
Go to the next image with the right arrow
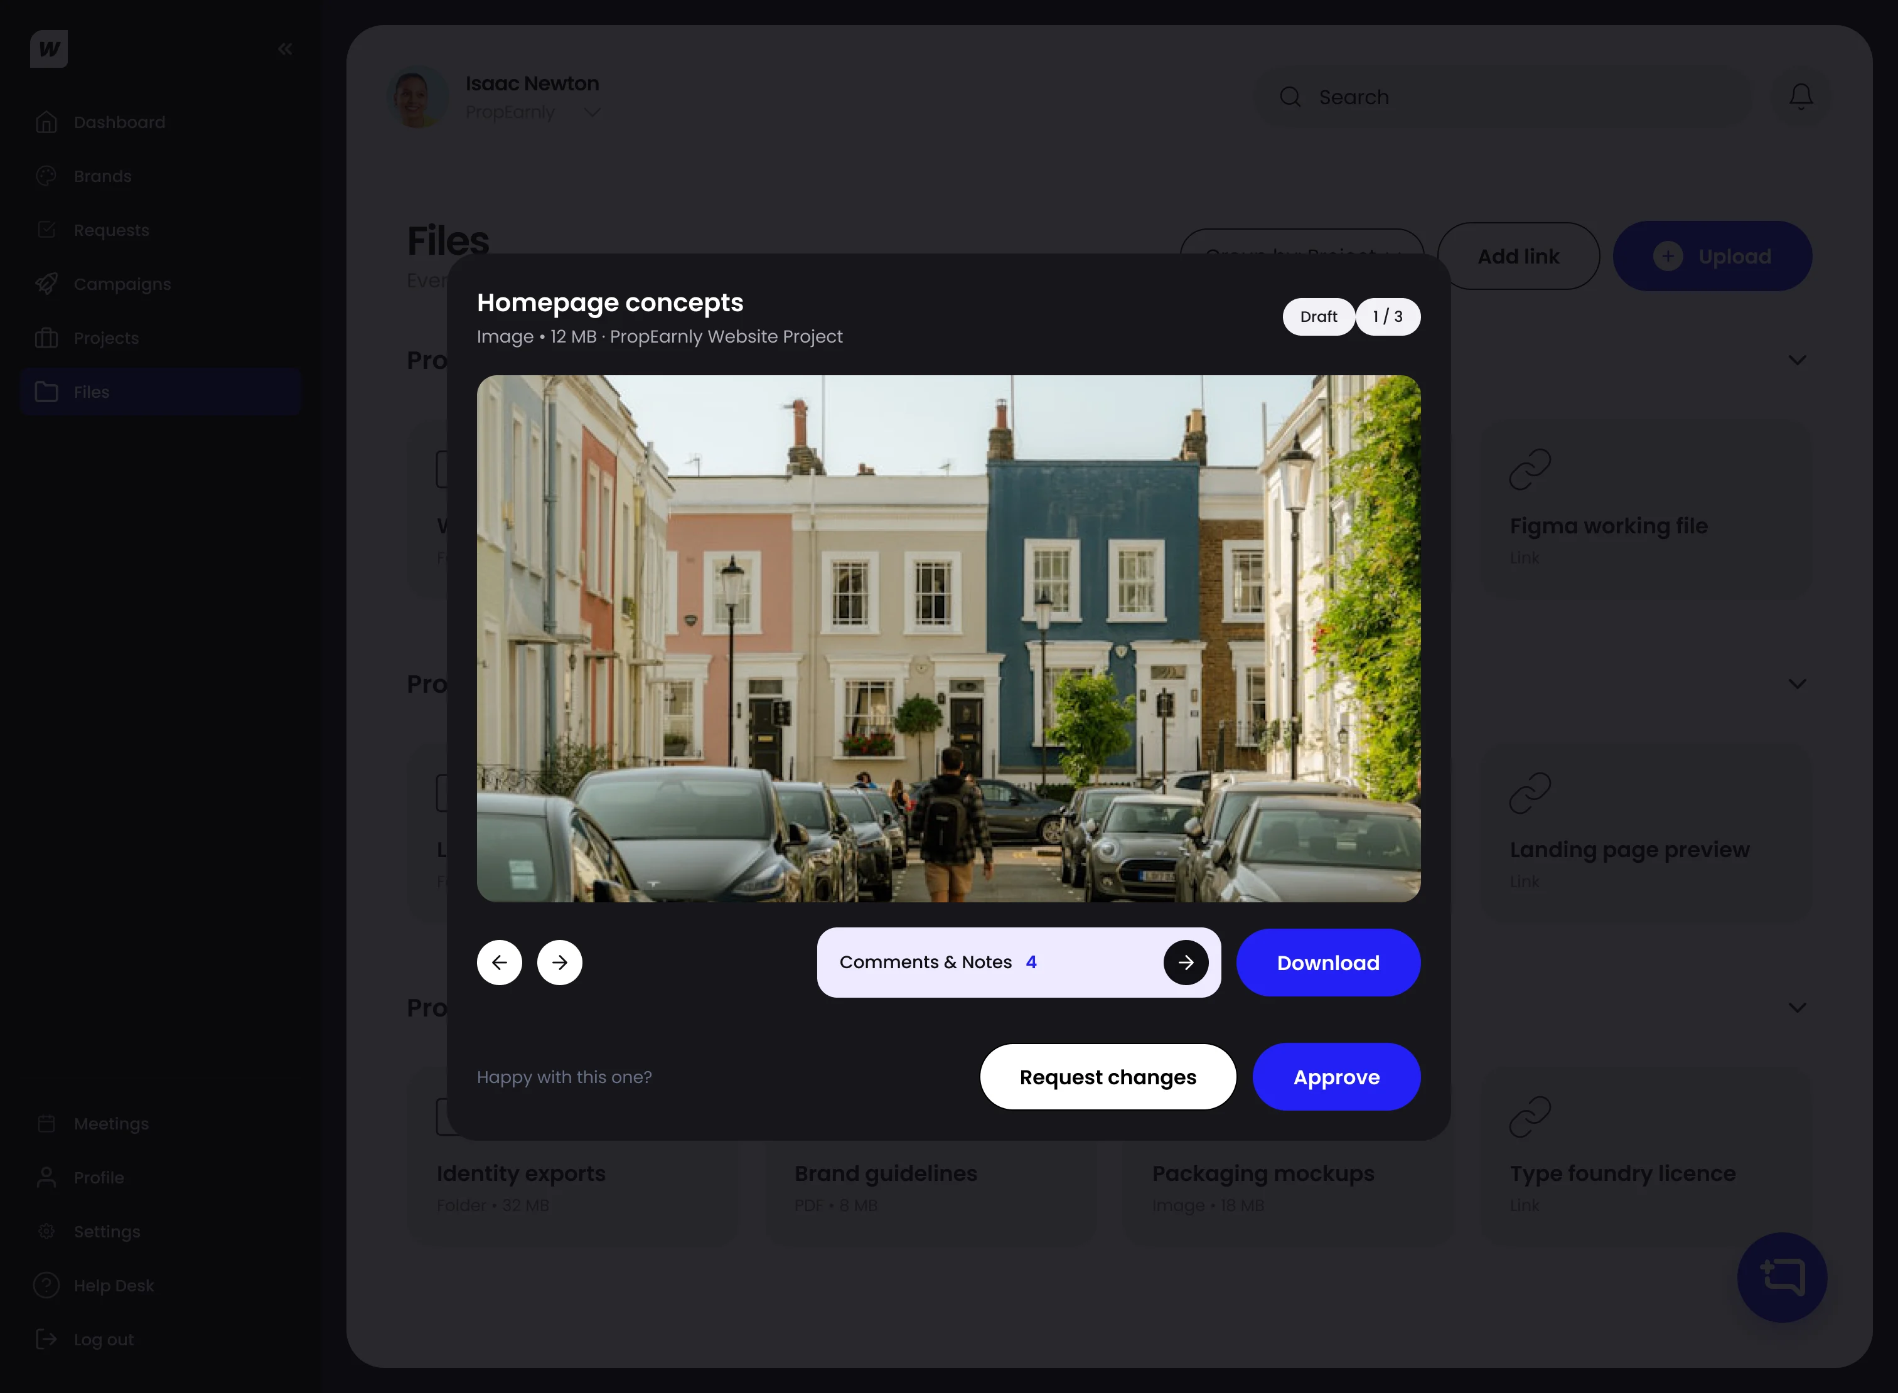559,962
